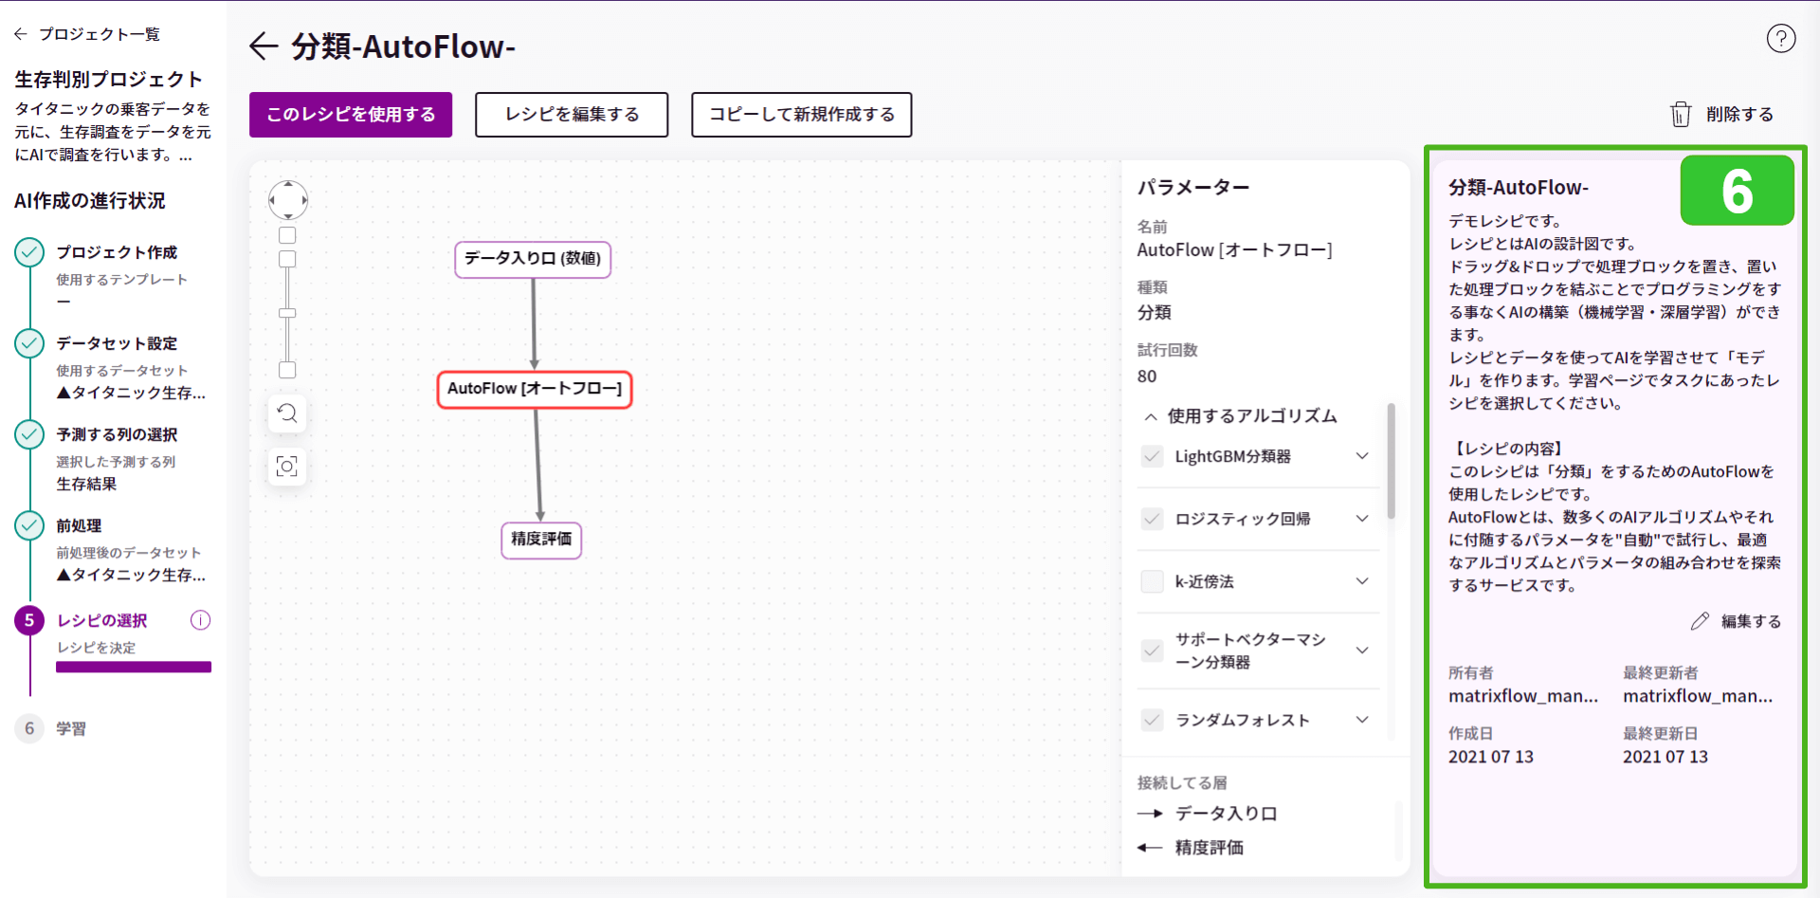Select the データ入り口 (数値) node
Image resolution: width=1820 pixels, height=898 pixels.
(x=533, y=259)
